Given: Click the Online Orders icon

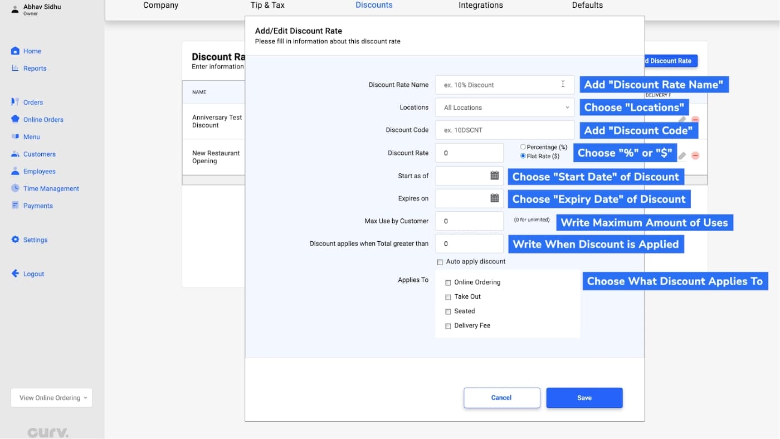Looking at the screenshot, I should [16, 119].
